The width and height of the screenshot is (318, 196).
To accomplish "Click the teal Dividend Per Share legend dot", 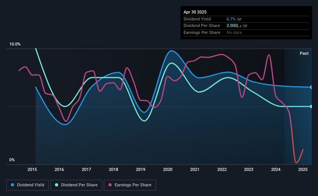I will tap(57, 185).
